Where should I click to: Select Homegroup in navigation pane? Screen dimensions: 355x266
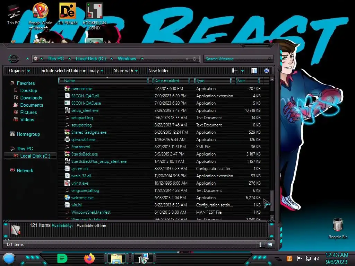tap(25, 134)
